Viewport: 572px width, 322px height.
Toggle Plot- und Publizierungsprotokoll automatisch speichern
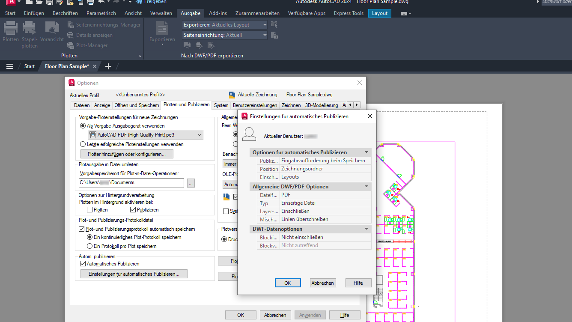(x=82, y=229)
